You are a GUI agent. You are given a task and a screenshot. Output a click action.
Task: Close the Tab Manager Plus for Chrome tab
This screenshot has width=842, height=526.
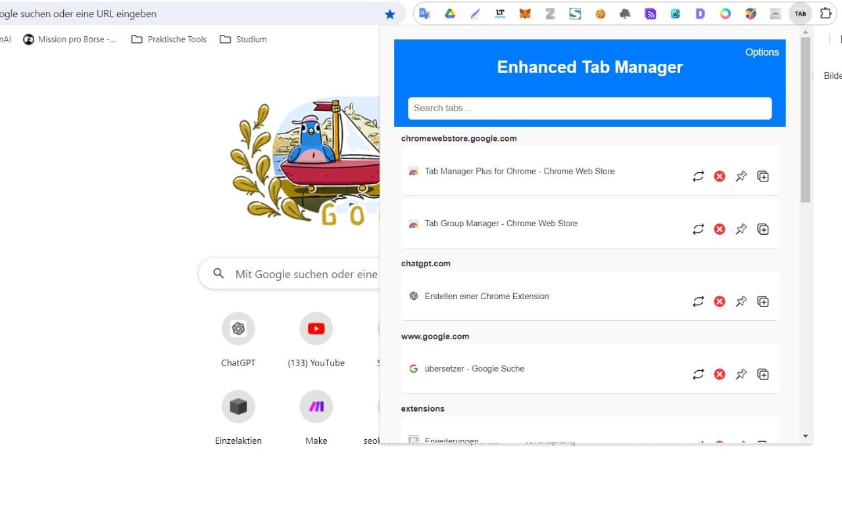pos(720,176)
